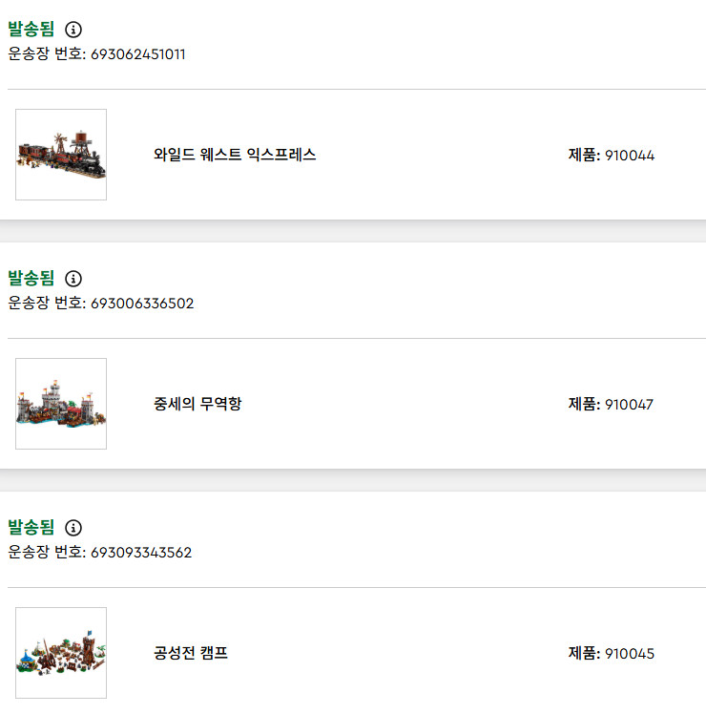Image resolution: width=706 pixels, height=714 pixels.
Task: Click the 제품: label next to 910044
Action: (x=584, y=156)
